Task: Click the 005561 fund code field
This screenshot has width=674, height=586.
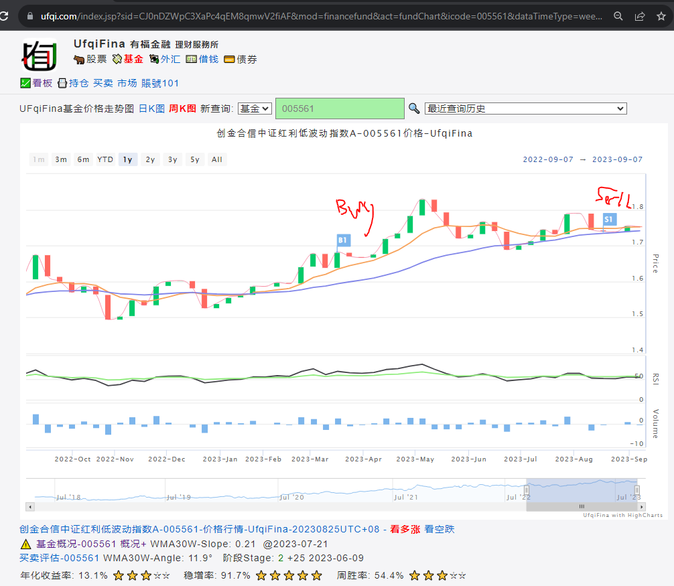Action: [x=340, y=108]
